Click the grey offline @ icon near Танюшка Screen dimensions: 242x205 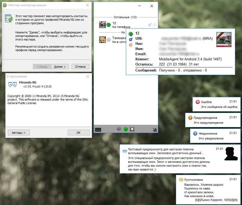(109, 40)
